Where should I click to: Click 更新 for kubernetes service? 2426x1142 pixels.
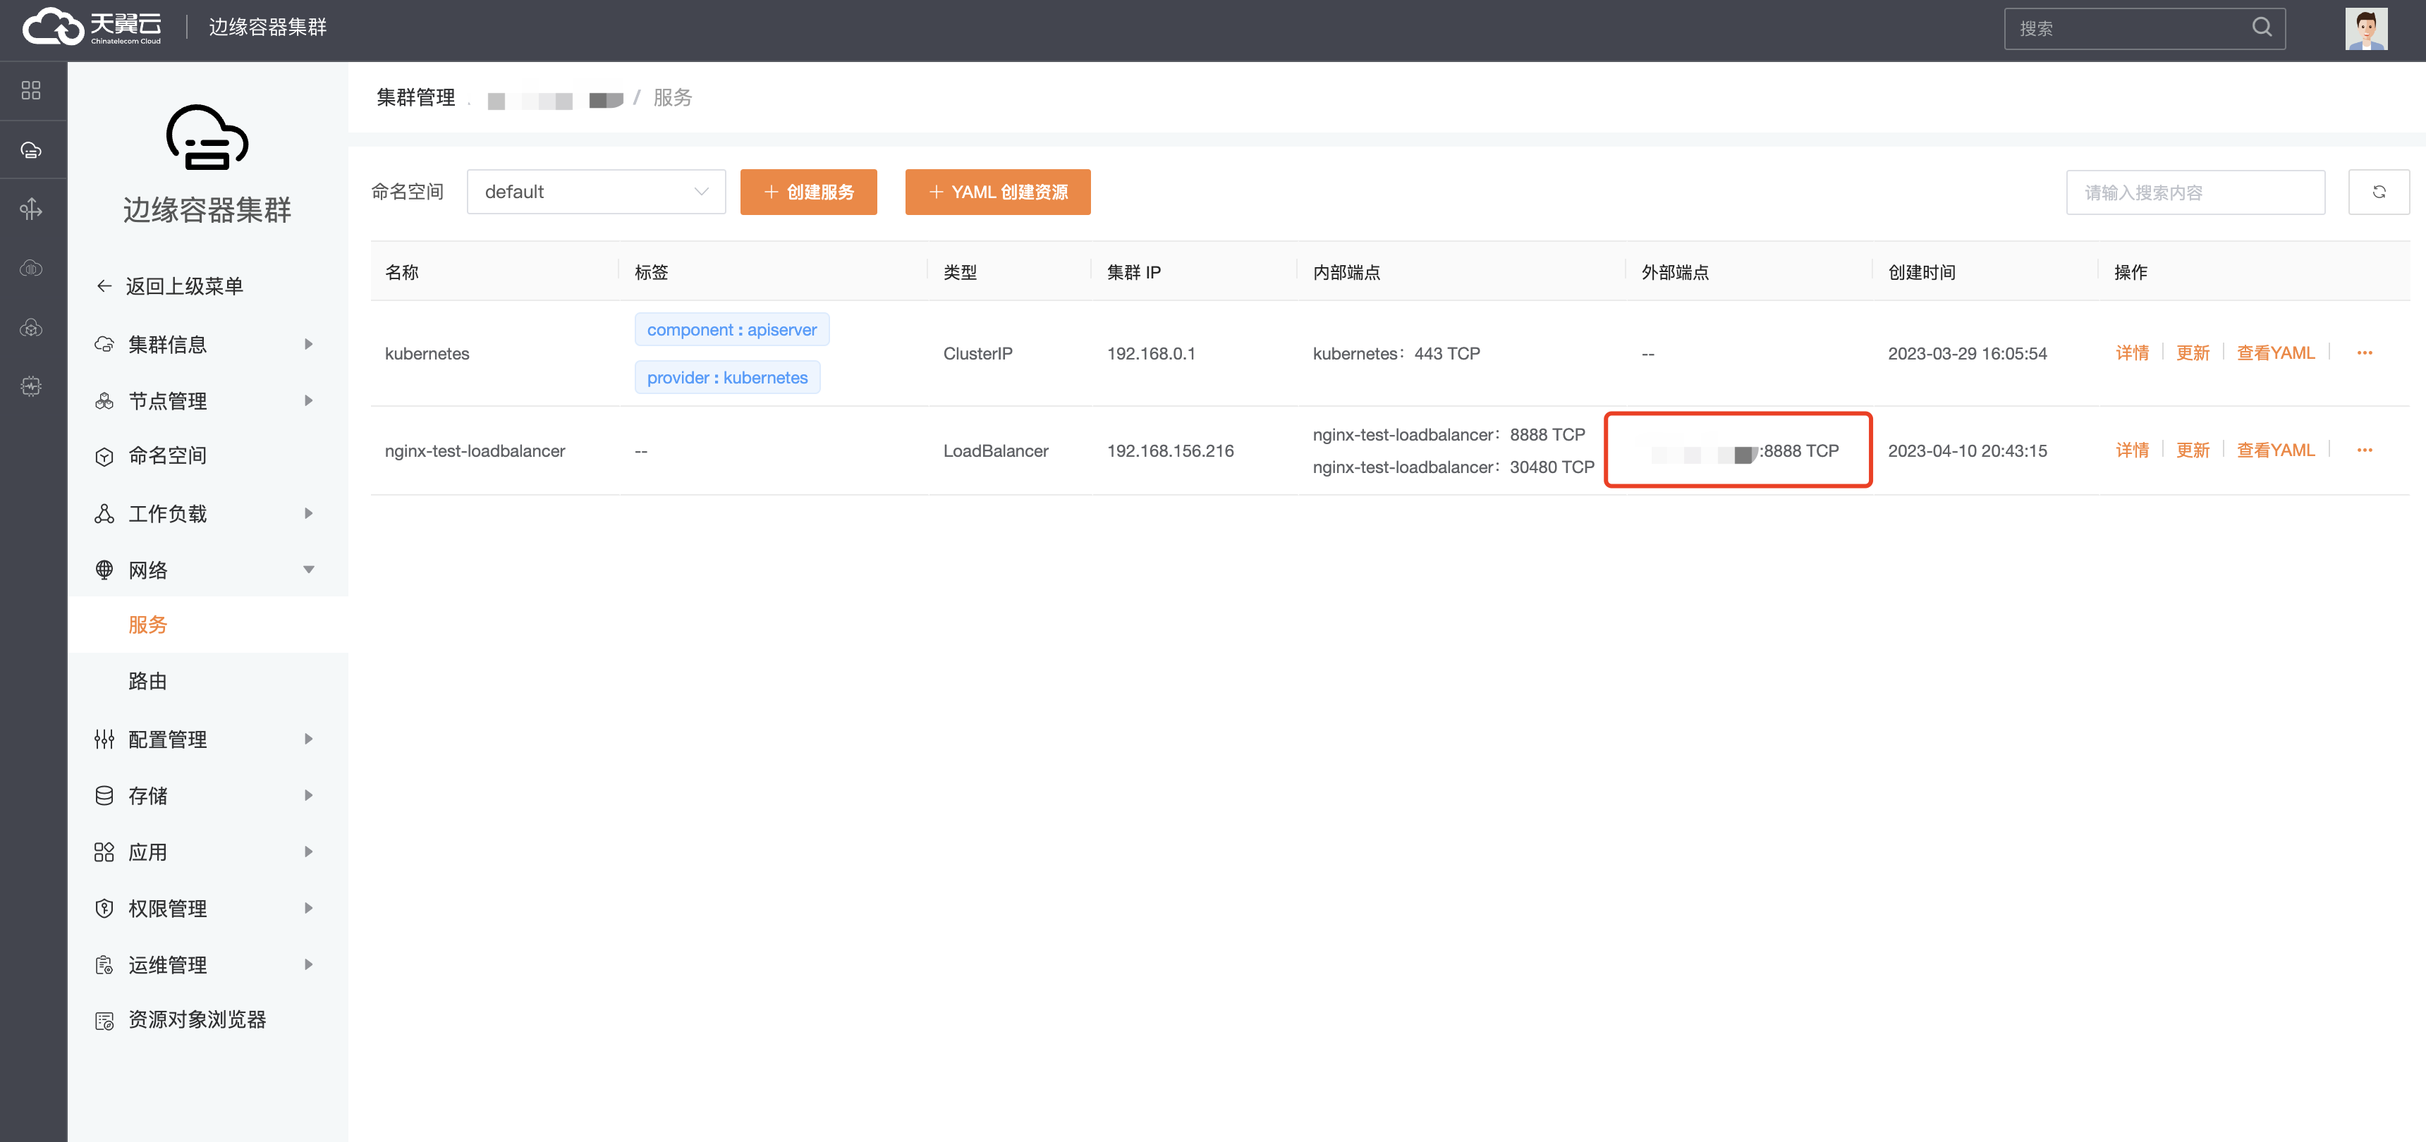tap(2193, 353)
